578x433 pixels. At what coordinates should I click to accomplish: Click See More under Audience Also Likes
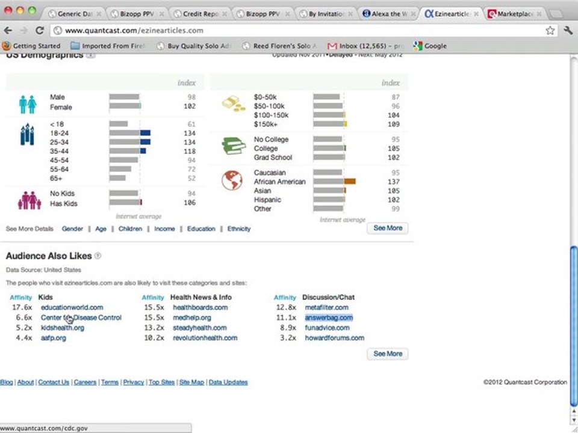pyautogui.click(x=387, y=354)
